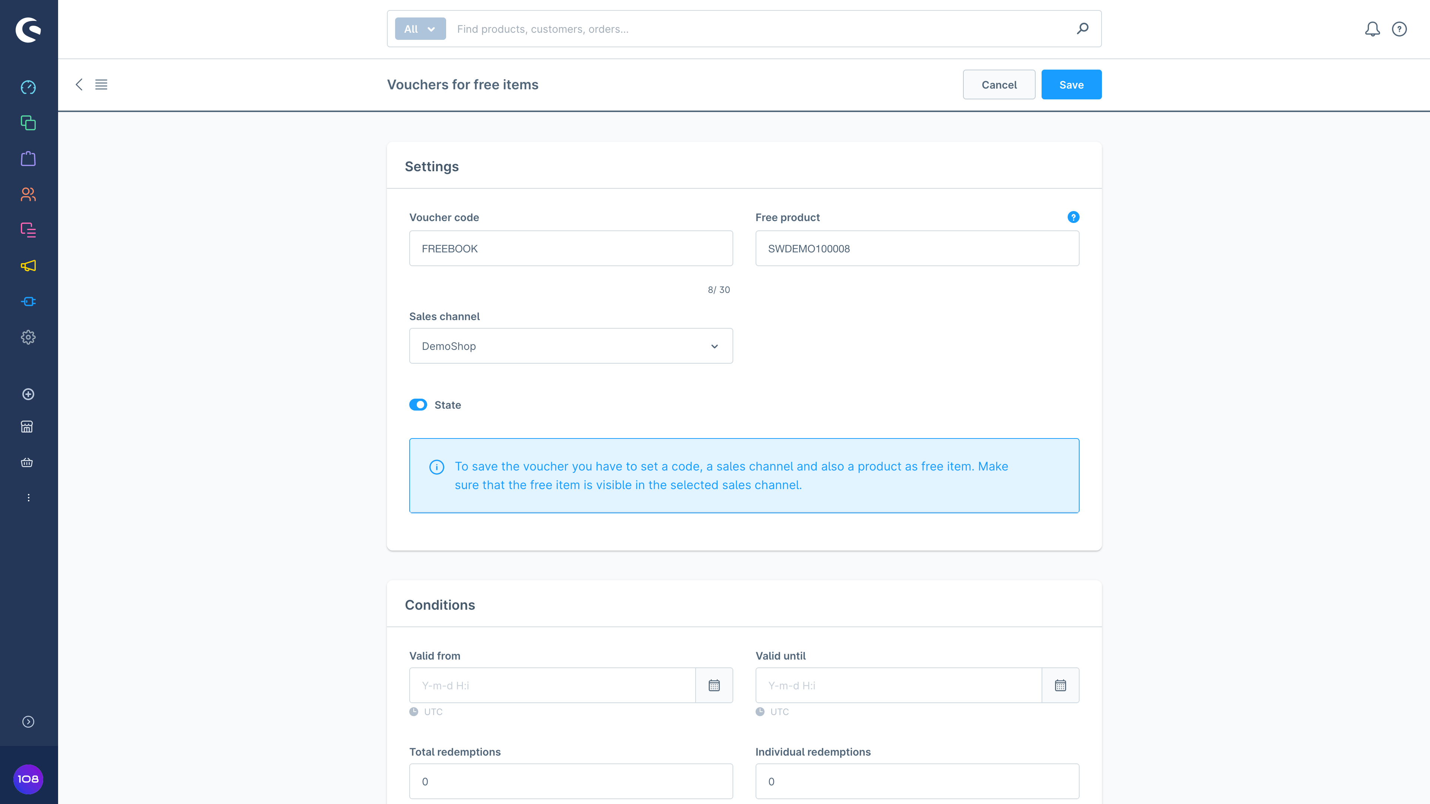Open the All search filter dropdown
The width and height of the screenshot is (1430, 804).
tap(420, 29)
